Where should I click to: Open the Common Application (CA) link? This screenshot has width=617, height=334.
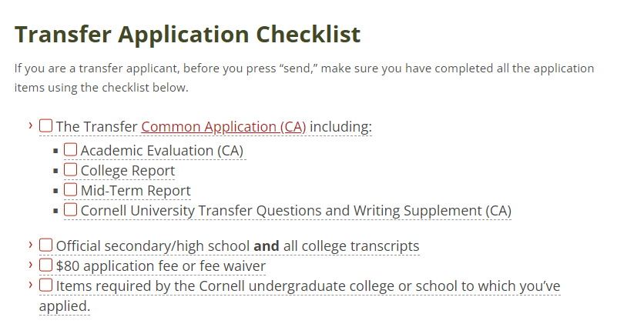223,127
